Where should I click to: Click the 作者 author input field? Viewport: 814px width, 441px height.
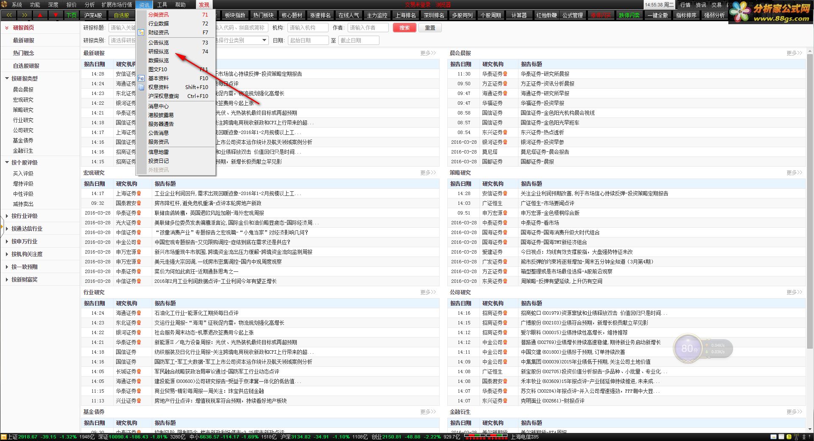[x=368, y=28]
